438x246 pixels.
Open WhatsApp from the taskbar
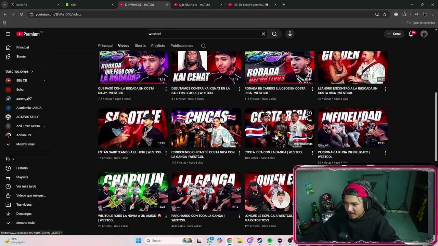(210, 241)
